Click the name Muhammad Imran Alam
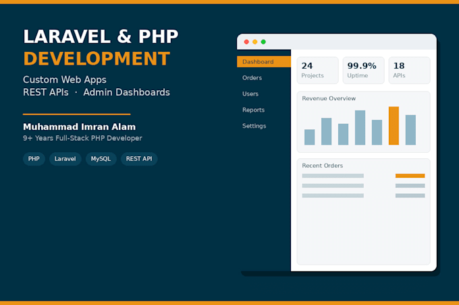 pyautogui.click(x=80, y=127)
